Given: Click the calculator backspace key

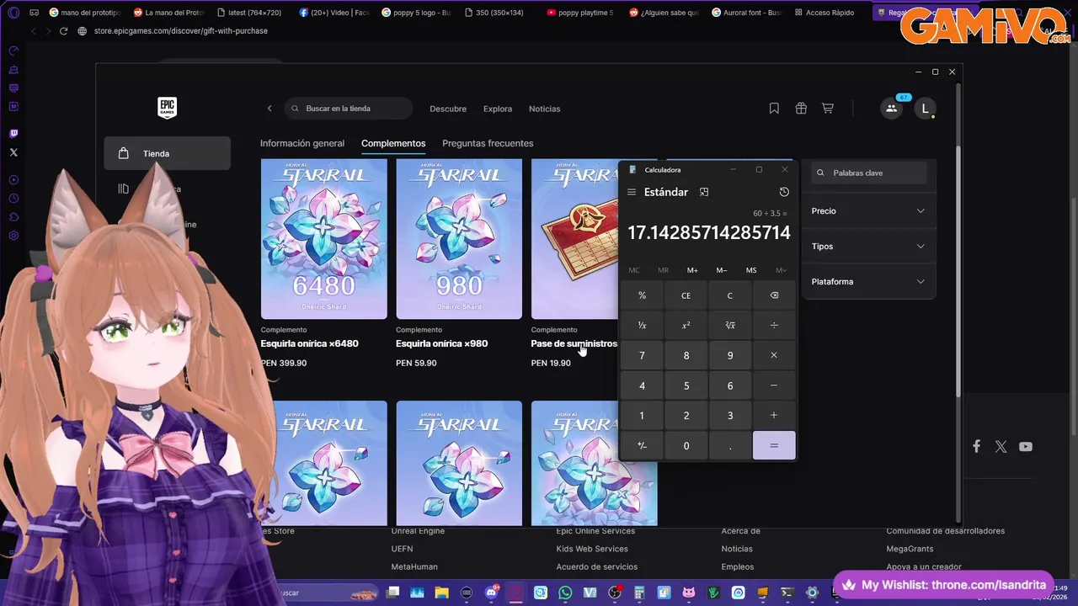Looking at the screenshot, I should (x=774, y=295).
